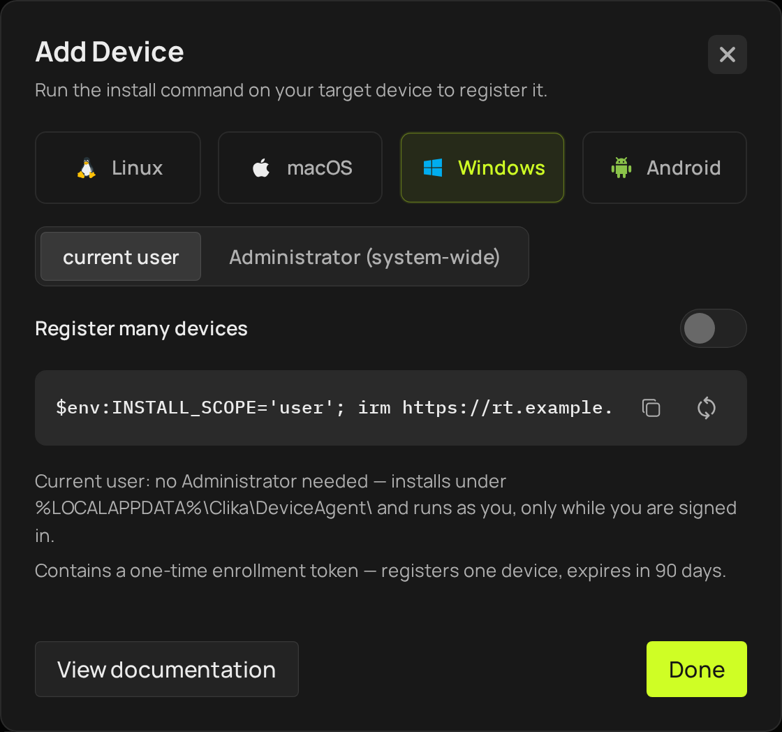Click the 'Current user: no Administrator needed' description
Viewport: 782px width, 732px height.
click(x=385, y=508)
